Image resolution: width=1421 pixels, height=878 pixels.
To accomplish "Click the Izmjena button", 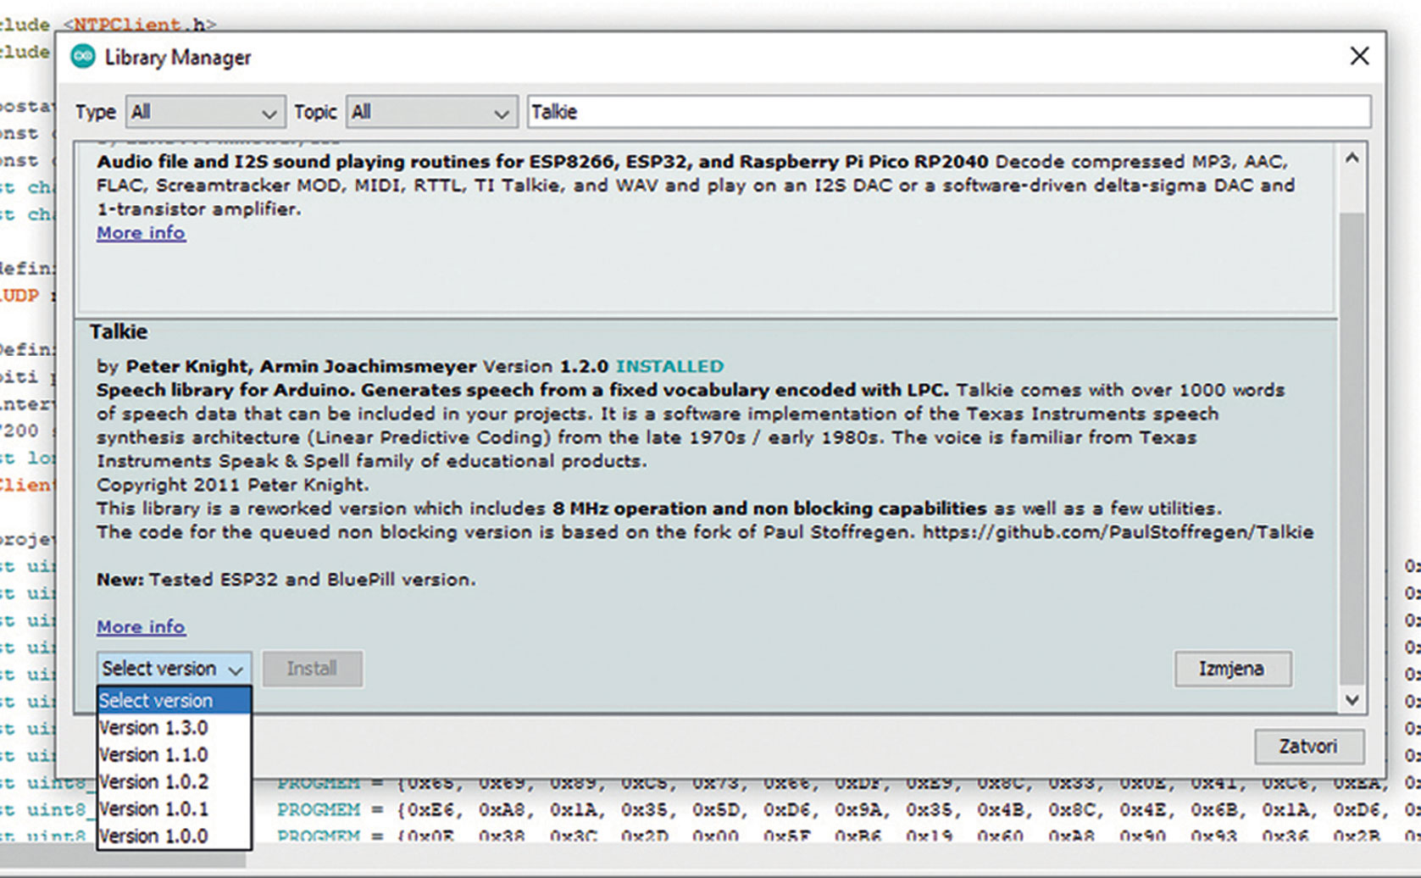I will [1232, 669].
